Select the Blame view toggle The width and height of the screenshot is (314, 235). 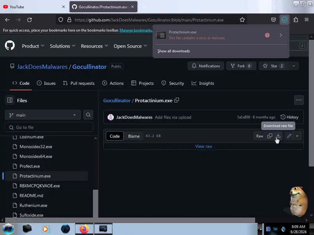point(134,136)
